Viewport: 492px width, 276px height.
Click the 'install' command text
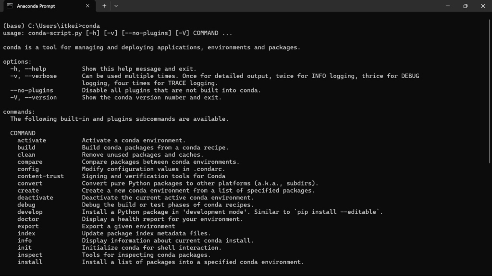(30, 262)
